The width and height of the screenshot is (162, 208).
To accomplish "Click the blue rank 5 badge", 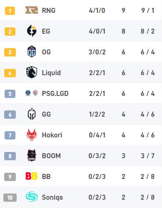I will point(10,94).
